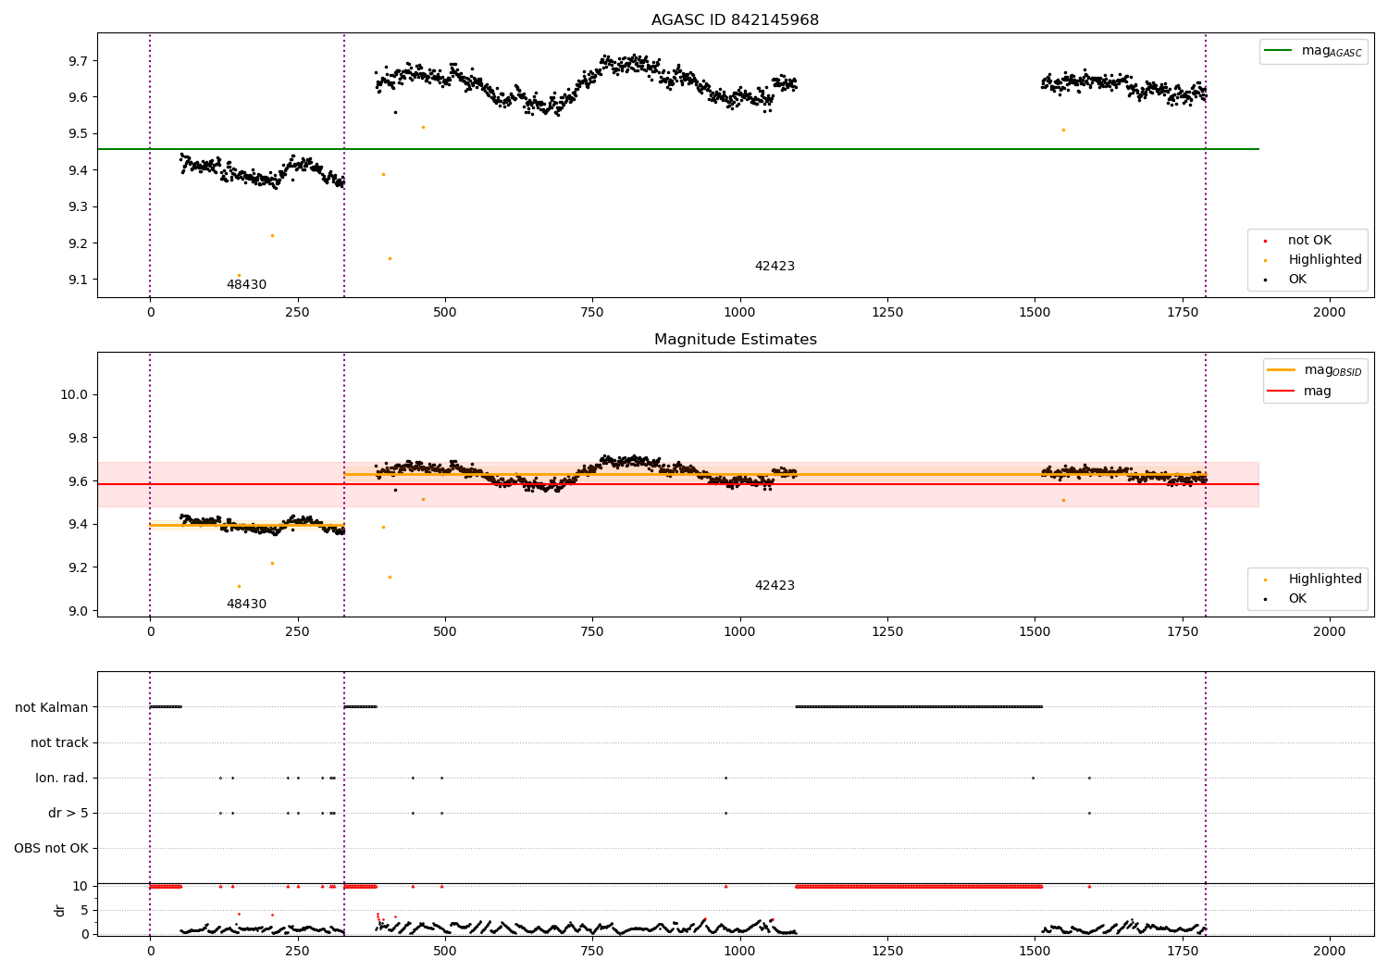Select 'not OK' legend entry in top plot
The width and height of the screenshot is (1388, 972).
[1309, 241]
